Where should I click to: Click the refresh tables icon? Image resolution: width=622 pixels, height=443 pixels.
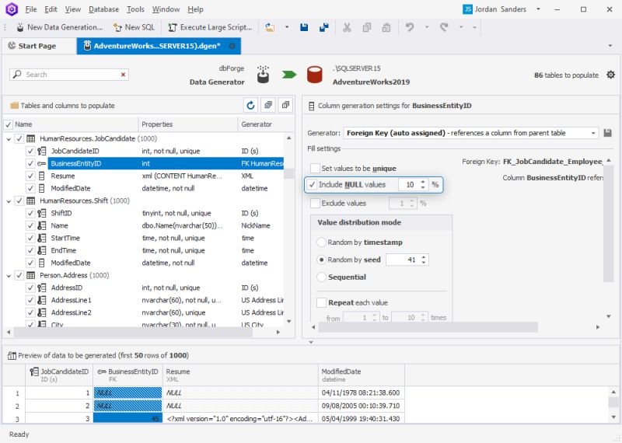coord(250,105)
